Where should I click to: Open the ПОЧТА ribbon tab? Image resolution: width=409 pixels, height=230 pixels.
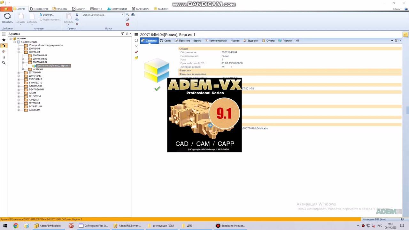pos(96,9)
